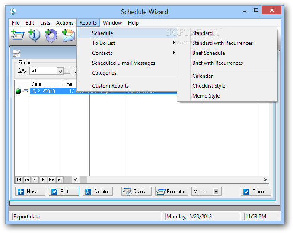Open the Actions menu
This screenshot has width=293, height=233.
[x=65, y=23]
